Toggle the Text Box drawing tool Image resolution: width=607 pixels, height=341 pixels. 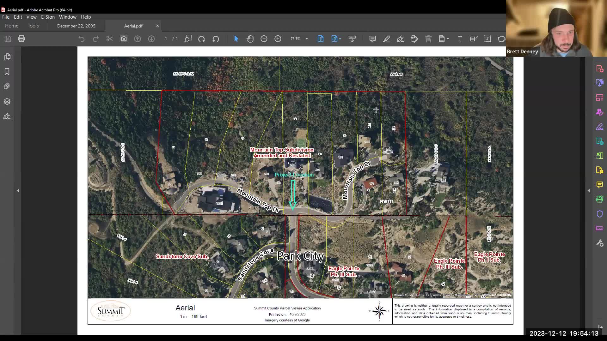pos(488,39)
